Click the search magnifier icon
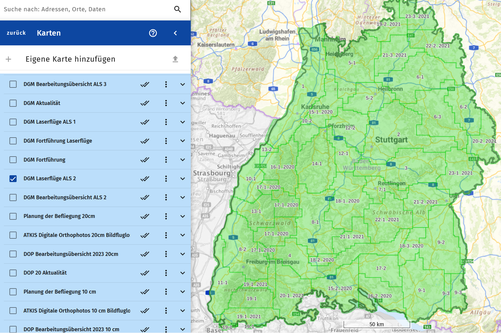 [x=177, y=9]
